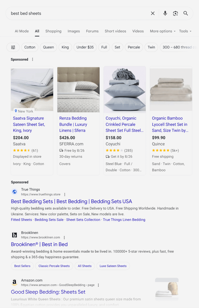199x308 pixels.
Task: Open the filter settings icon
Action: coord(13,47)
